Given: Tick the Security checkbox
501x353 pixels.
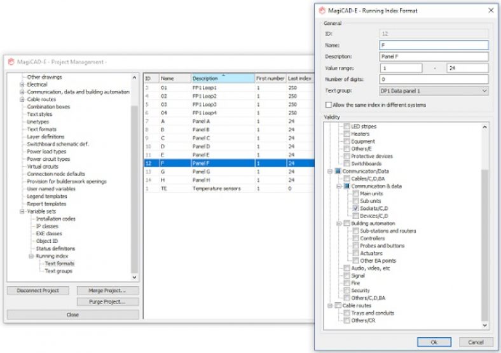Looking at the screenshot, I should (347, 290).
